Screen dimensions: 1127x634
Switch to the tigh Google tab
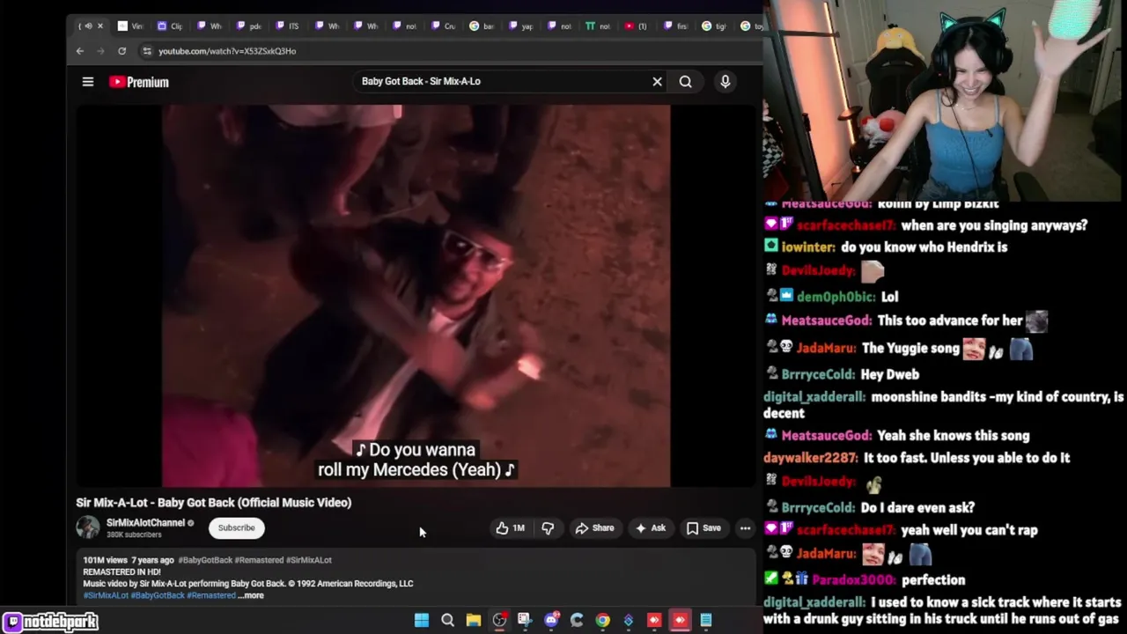[x=714, y=26]
